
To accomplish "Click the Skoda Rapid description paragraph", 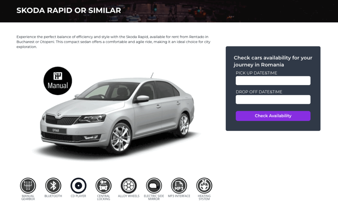I will tap(114, 42).
